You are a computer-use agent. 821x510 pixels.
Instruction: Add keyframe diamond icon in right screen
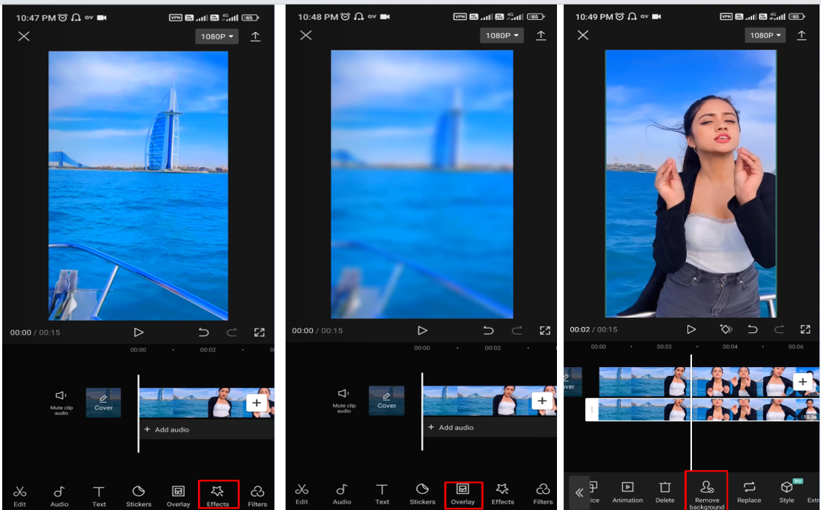click(726, 329)
